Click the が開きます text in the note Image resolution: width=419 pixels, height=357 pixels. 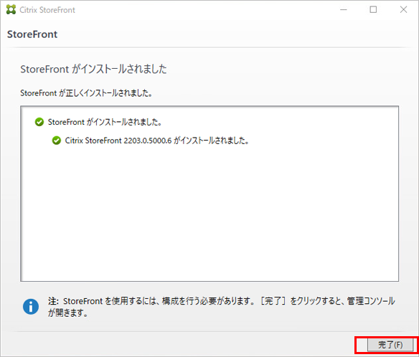(68, 313)
